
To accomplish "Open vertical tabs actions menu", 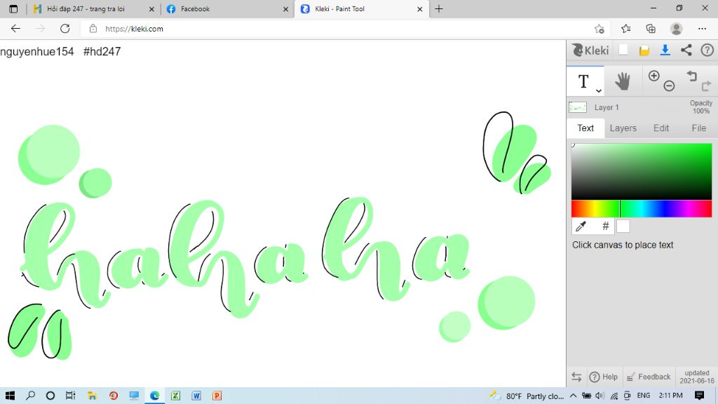I will pos(13,8).
